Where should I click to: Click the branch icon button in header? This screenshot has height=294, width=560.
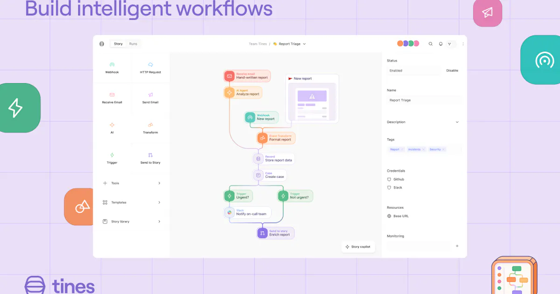(450, 44)
